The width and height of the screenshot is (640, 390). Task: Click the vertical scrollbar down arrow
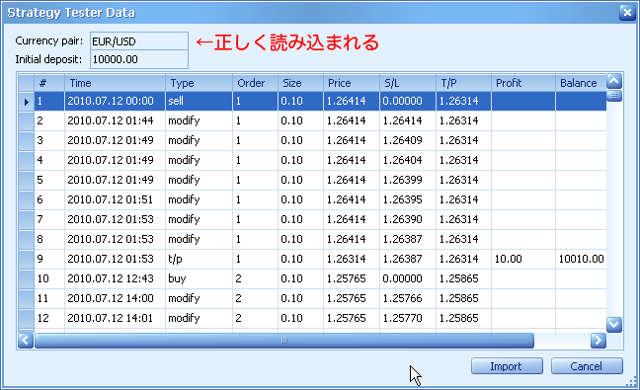(614, 325)
